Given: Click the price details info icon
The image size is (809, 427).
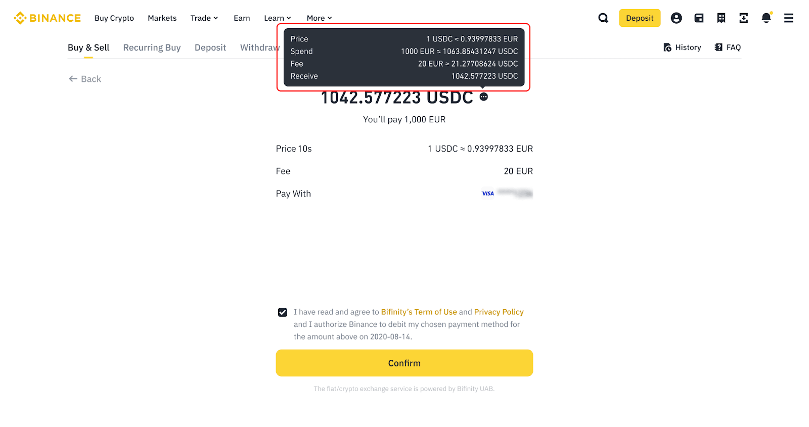Looking at the screenshot, I should [x=484, y=97].
